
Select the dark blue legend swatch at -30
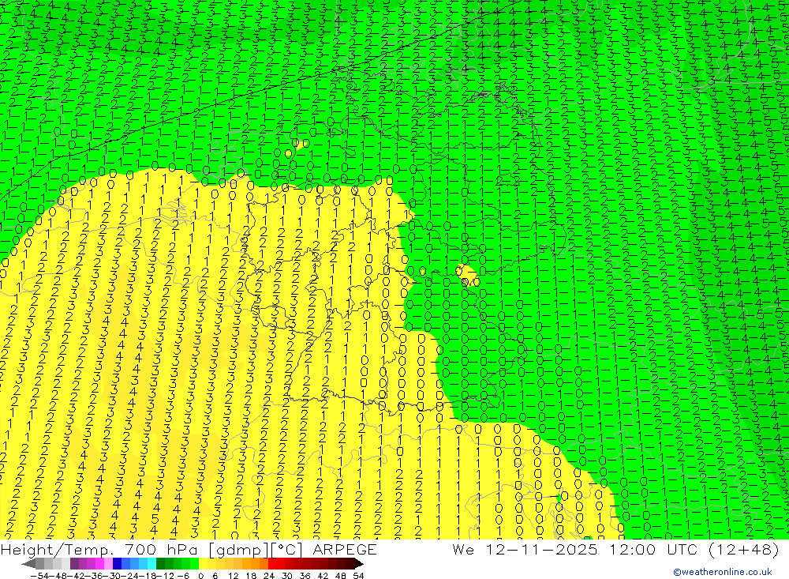click(117, 563)
